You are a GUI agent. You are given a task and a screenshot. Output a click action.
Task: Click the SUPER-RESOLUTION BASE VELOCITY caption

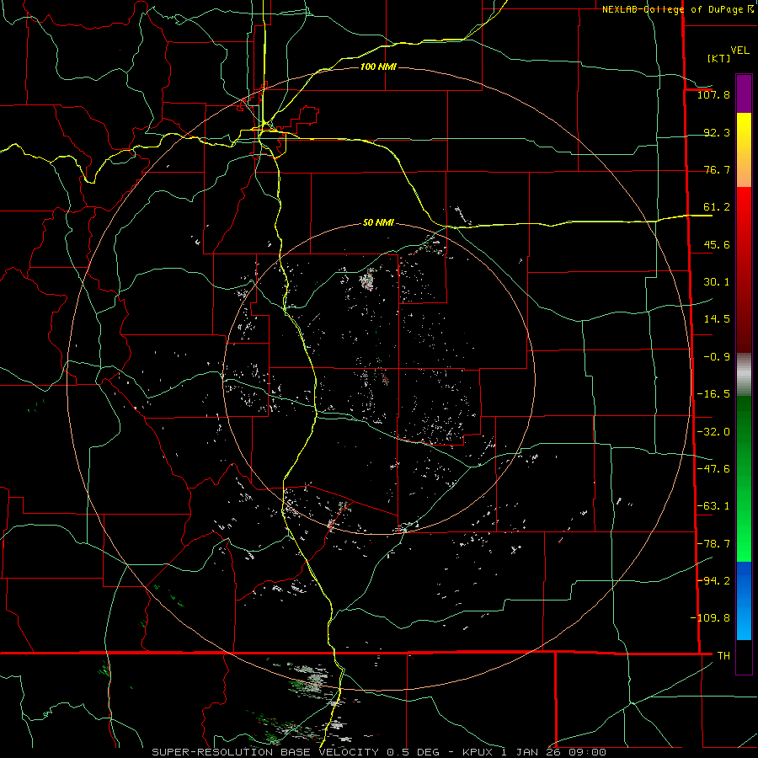pyautogui.click(x=265, y=752)
